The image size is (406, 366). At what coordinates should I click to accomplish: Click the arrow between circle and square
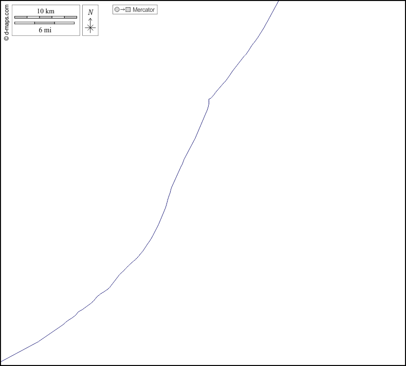click(122, 10)
